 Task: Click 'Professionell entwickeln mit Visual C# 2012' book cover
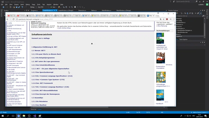pyautogui.click(x=160, y=38)
